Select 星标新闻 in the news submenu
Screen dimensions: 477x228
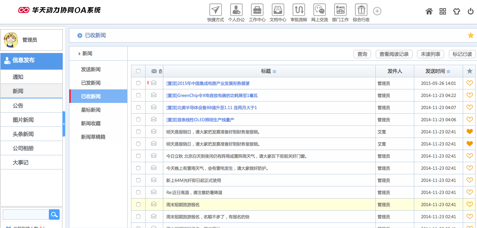pos(91,110)
